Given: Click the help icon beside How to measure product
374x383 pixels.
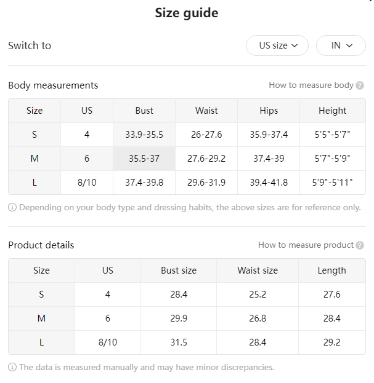Looking at the screenshot, I should (x=360, y=245).
